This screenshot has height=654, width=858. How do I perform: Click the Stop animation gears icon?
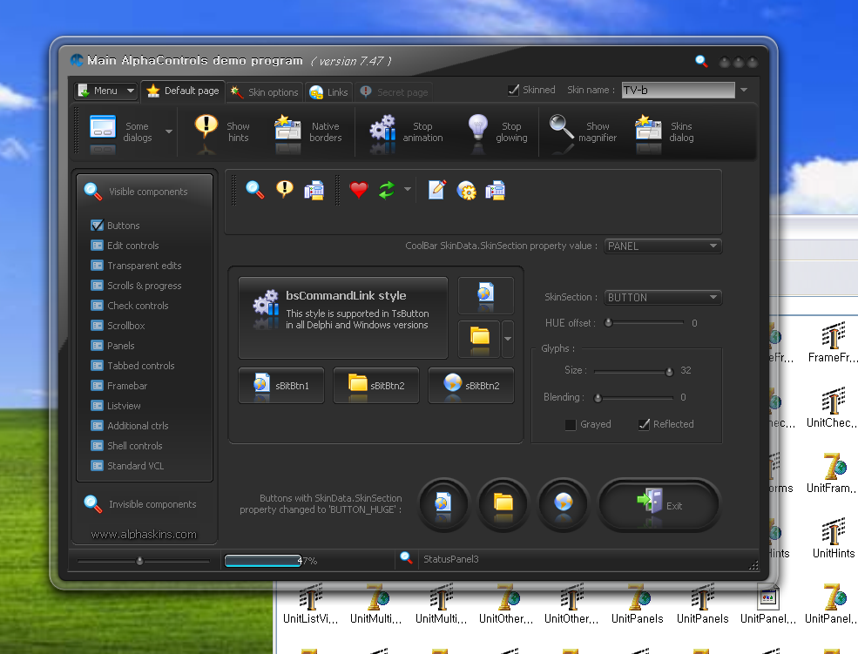(382, 128)
